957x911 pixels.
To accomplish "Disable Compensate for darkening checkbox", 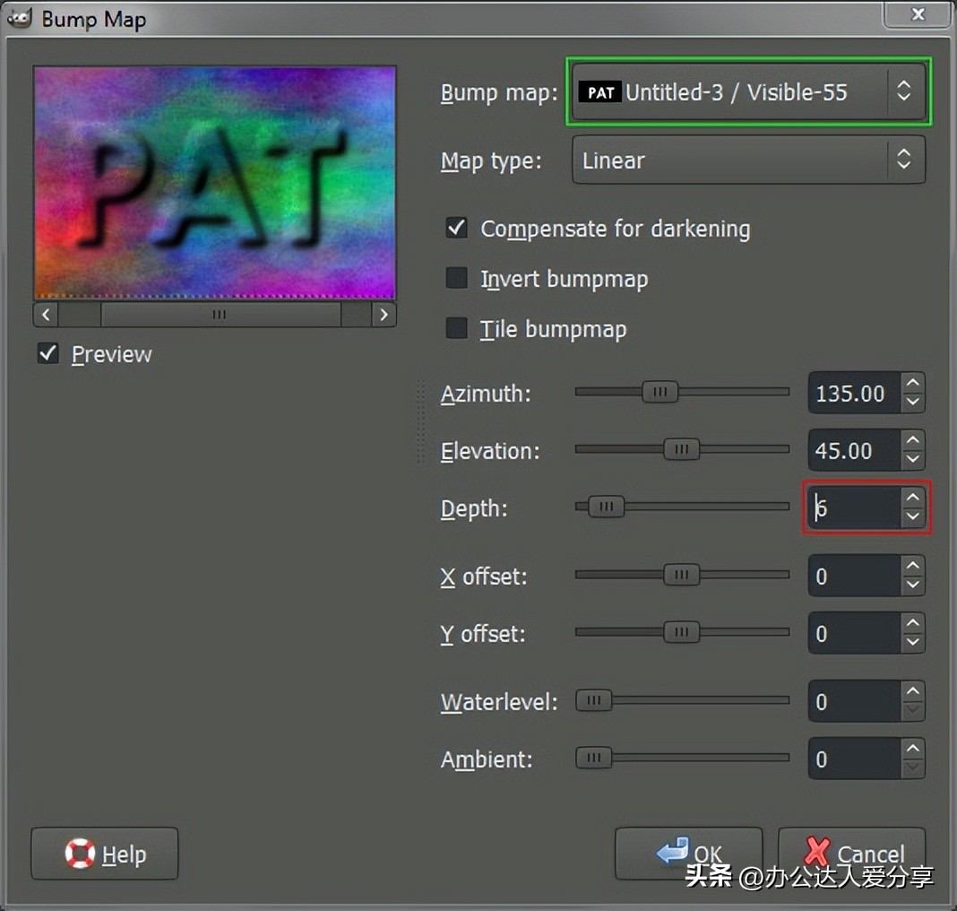I will 457,228.
